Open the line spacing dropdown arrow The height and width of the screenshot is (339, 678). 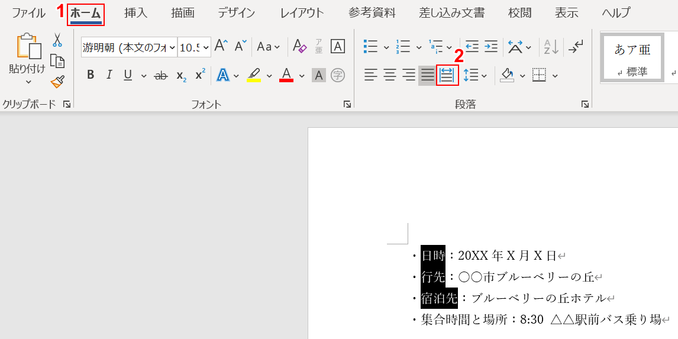point(485,75)
